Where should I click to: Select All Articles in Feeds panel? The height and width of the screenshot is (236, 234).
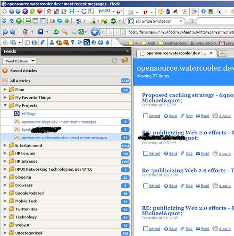pos(66,81)
